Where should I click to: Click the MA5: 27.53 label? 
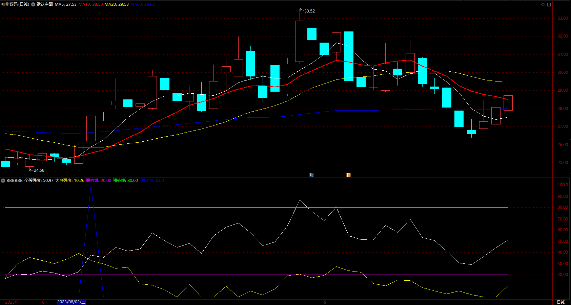[66, 4]
